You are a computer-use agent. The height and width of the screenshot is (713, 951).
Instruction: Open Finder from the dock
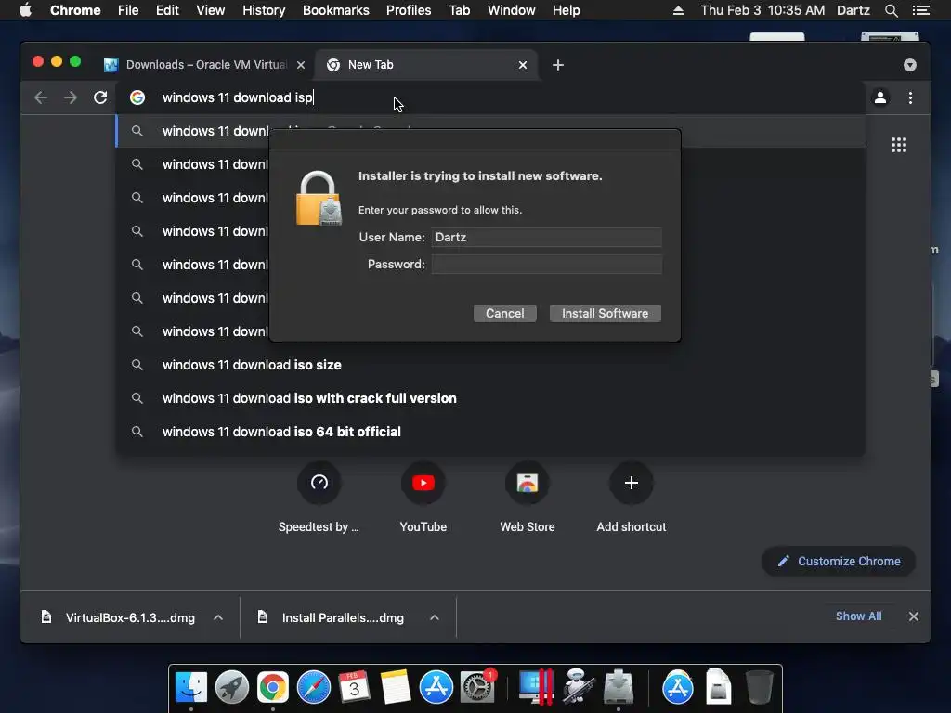(x=191, y=688)
